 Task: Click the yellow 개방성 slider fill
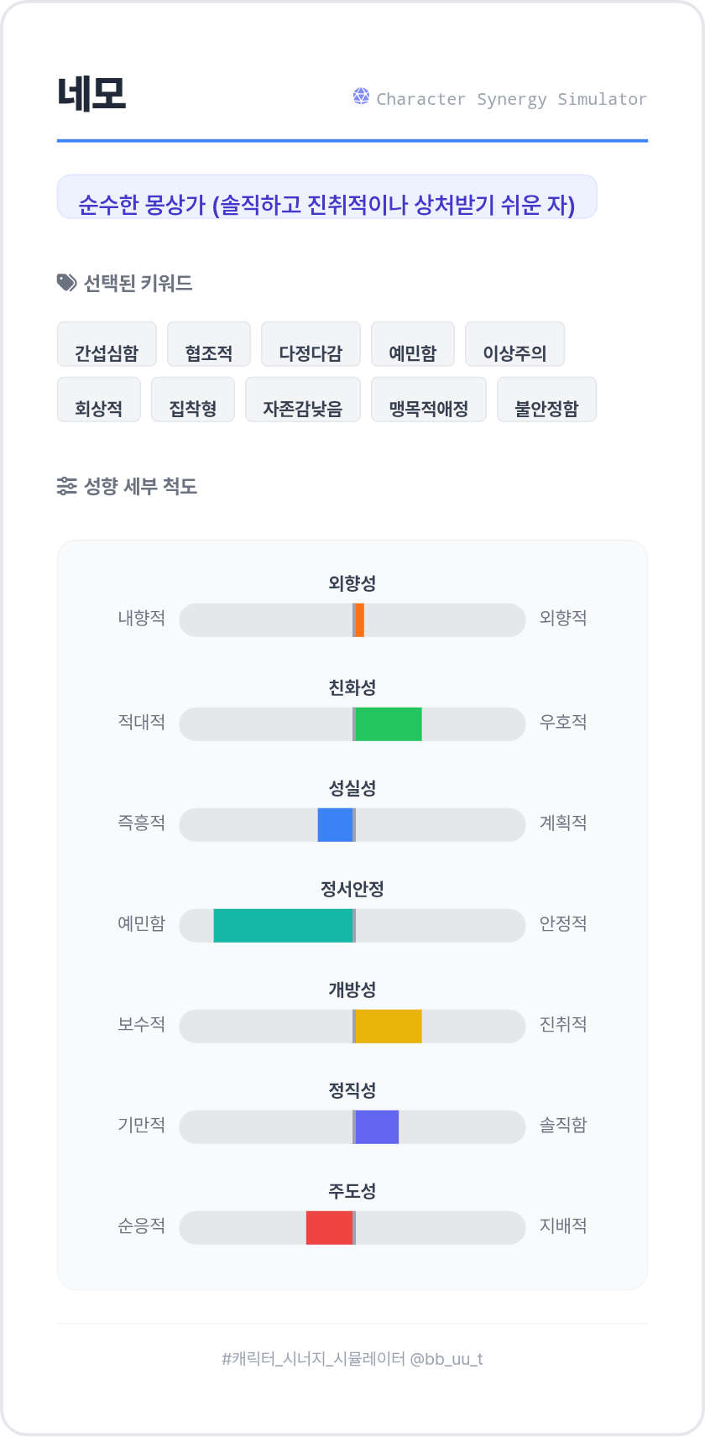tap(388, 1027)
